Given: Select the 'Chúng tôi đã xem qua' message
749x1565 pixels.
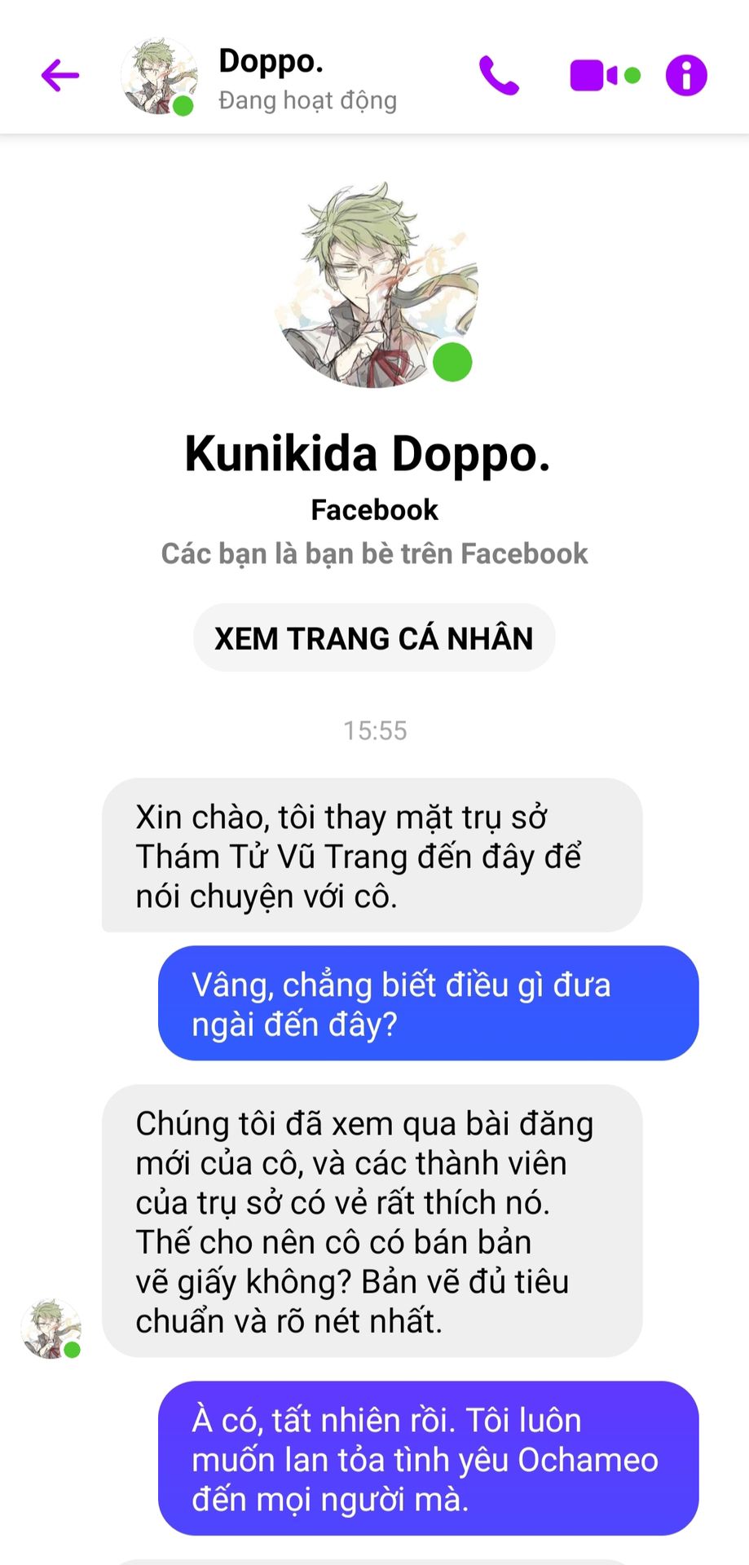Looking at the screenshot, I should (x=372, y=1221).
